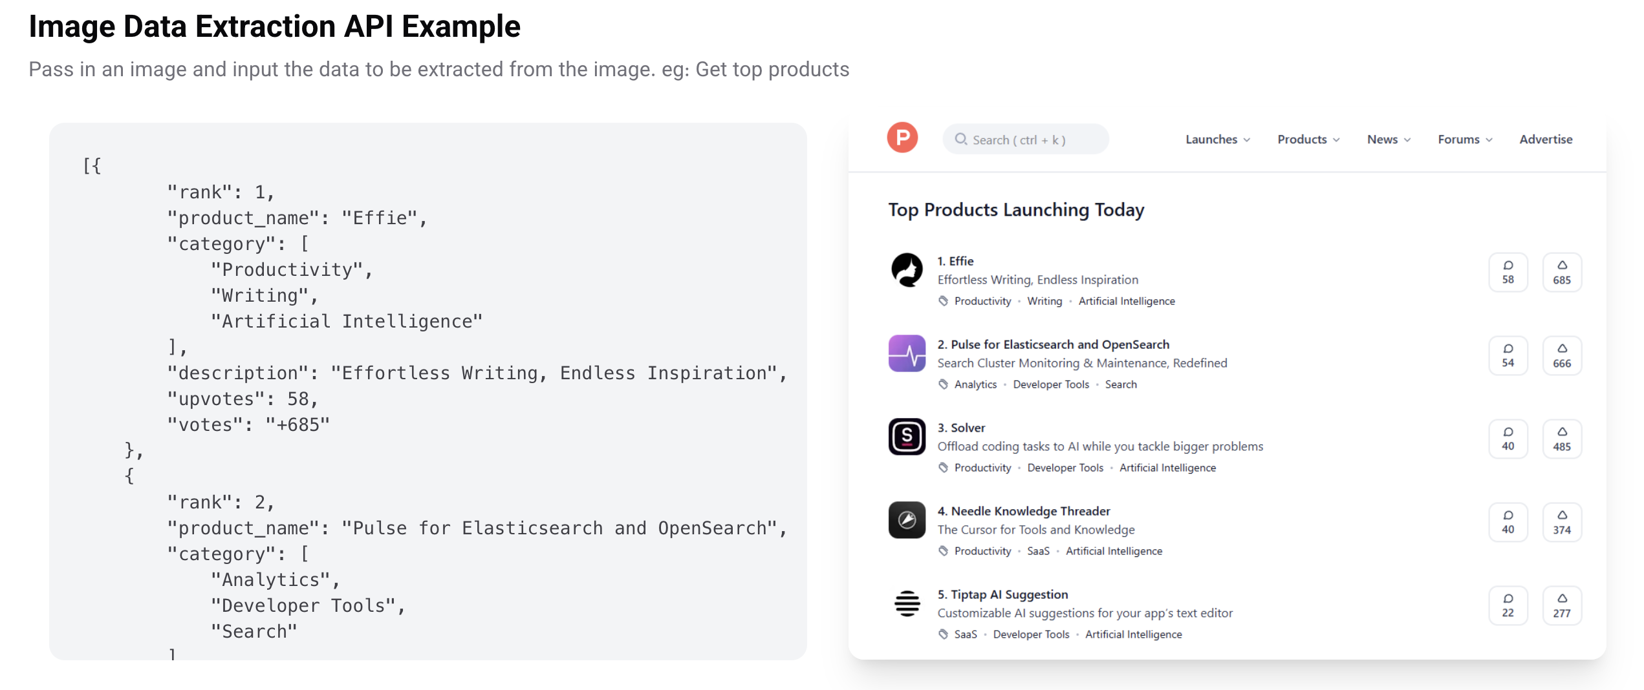Upvote Tiptap AI Suggestion at 277
Image resolution: width=1644 pixels, height=690 pixels.
1561,606
